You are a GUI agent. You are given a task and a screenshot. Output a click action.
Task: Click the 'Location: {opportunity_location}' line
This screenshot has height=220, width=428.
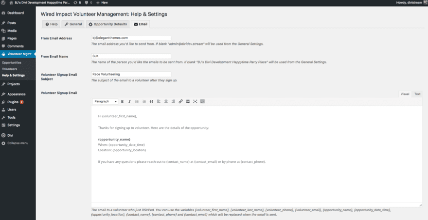coord(122,150)
